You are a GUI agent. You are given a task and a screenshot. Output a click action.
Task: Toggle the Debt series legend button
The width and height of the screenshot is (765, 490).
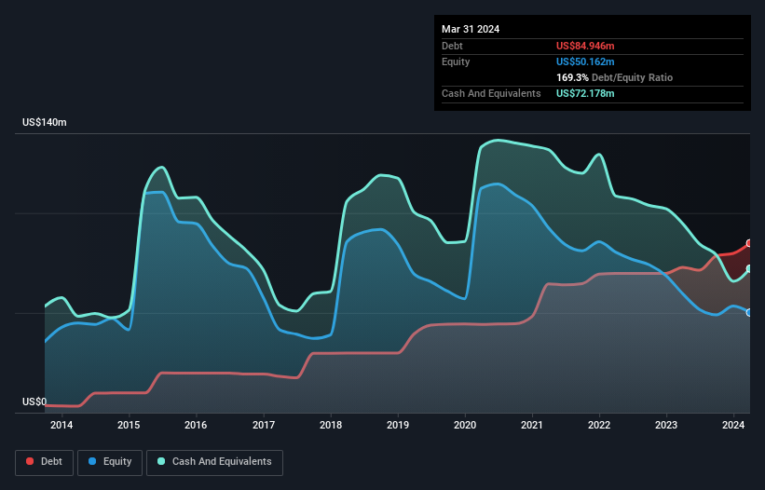click(x=45, y=462)
